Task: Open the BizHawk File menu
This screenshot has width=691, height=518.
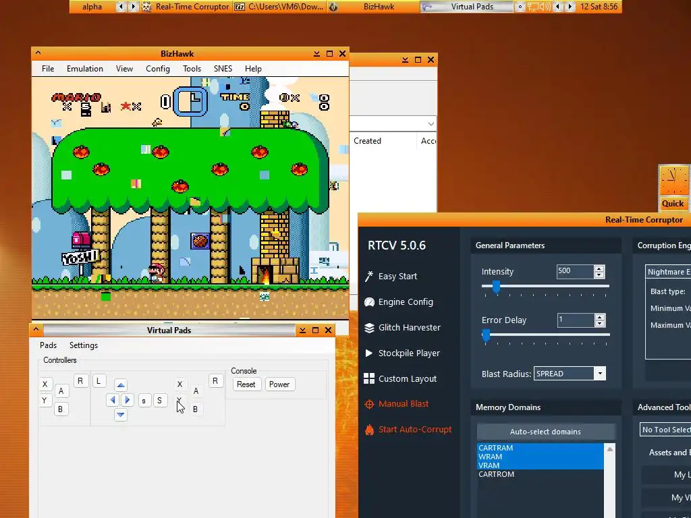Action: pos(48,69)
